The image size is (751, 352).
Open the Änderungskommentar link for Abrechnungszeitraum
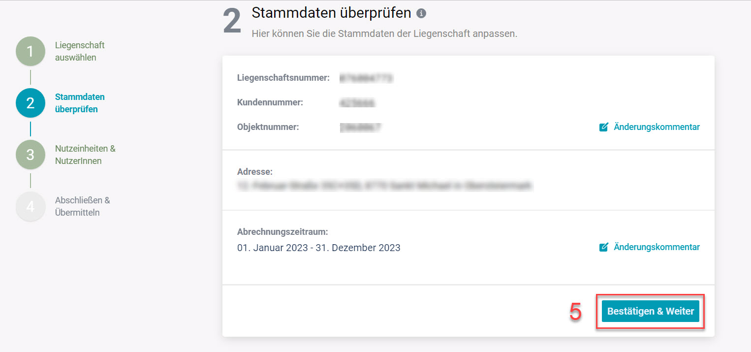(657, 247)
